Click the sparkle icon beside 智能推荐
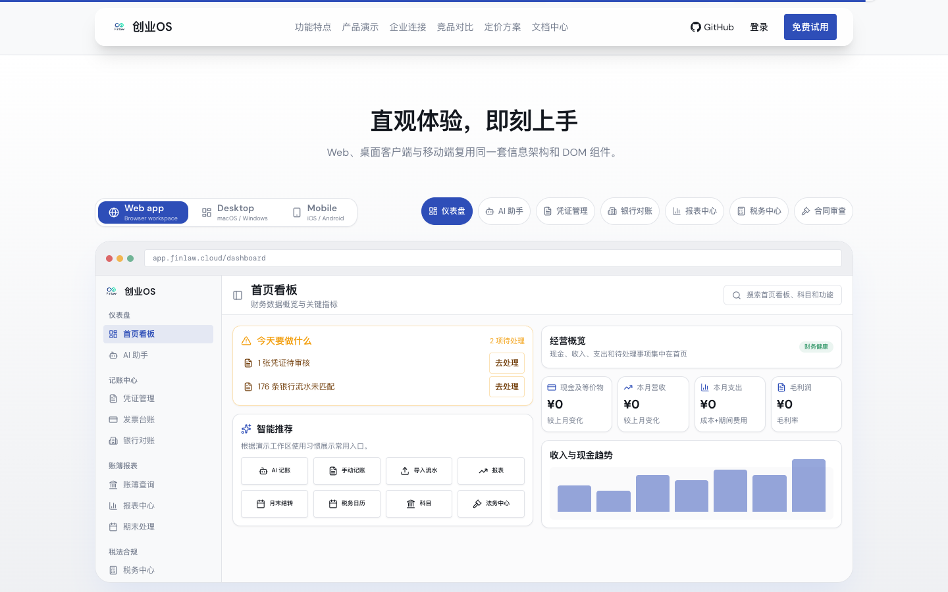Image resolution: width=948 pixels, height=592 pixels. [x=246, y=429]
